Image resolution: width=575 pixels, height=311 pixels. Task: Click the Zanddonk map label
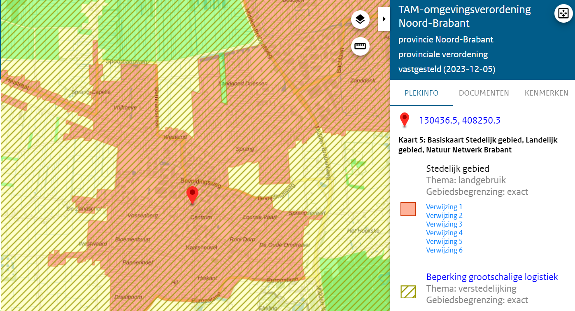363,81
